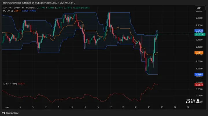
Task: Click the TradingView logo icon
Action: (4, 113)
